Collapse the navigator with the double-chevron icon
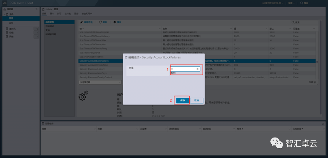The height and width of the screenshot is (158, 328). [x=36, y=9]
